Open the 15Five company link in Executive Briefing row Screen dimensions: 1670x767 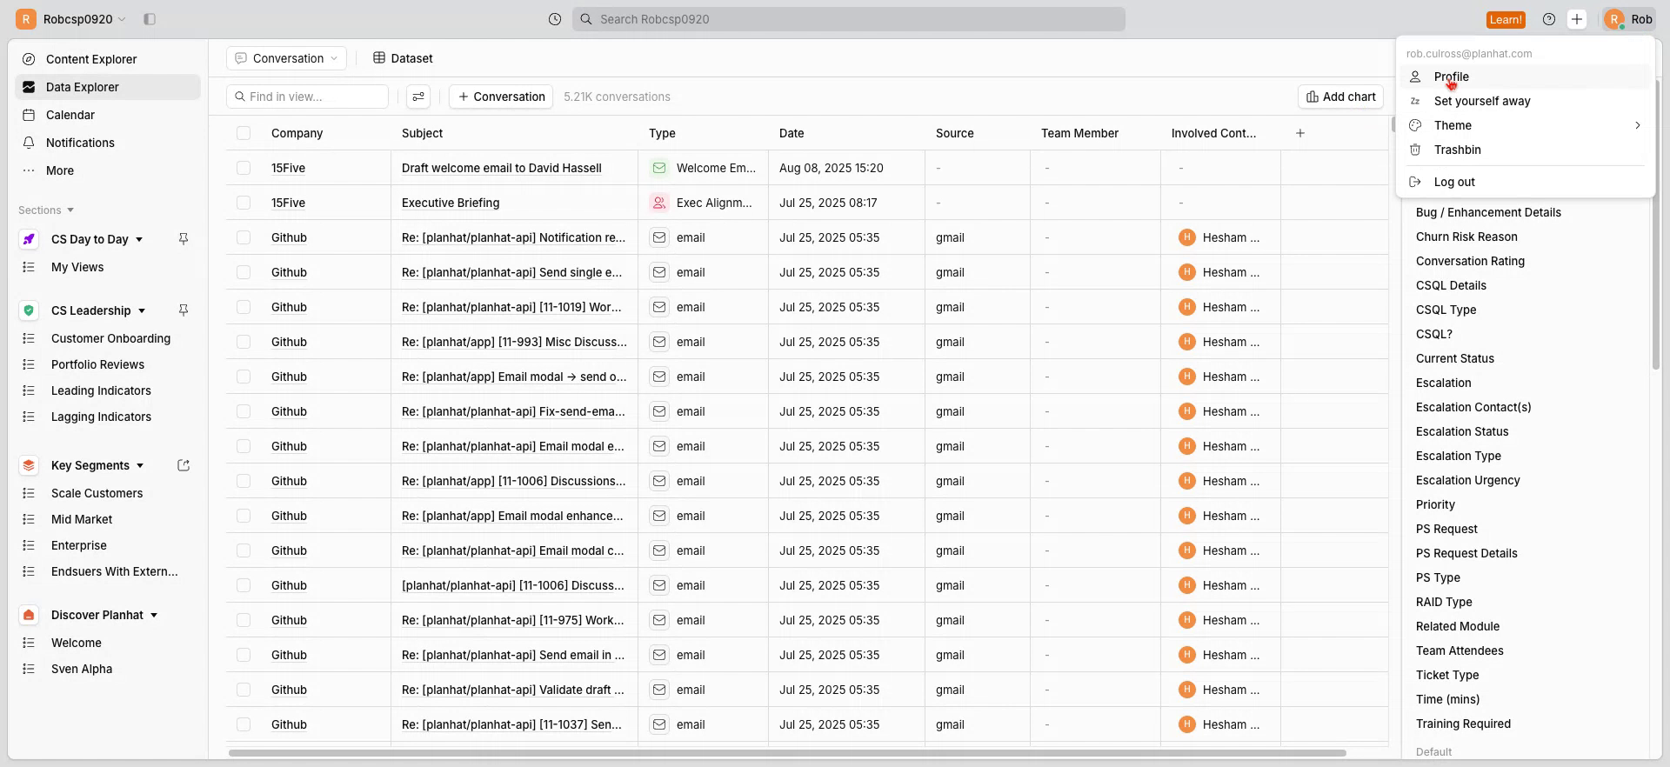[x=288, y=203]
